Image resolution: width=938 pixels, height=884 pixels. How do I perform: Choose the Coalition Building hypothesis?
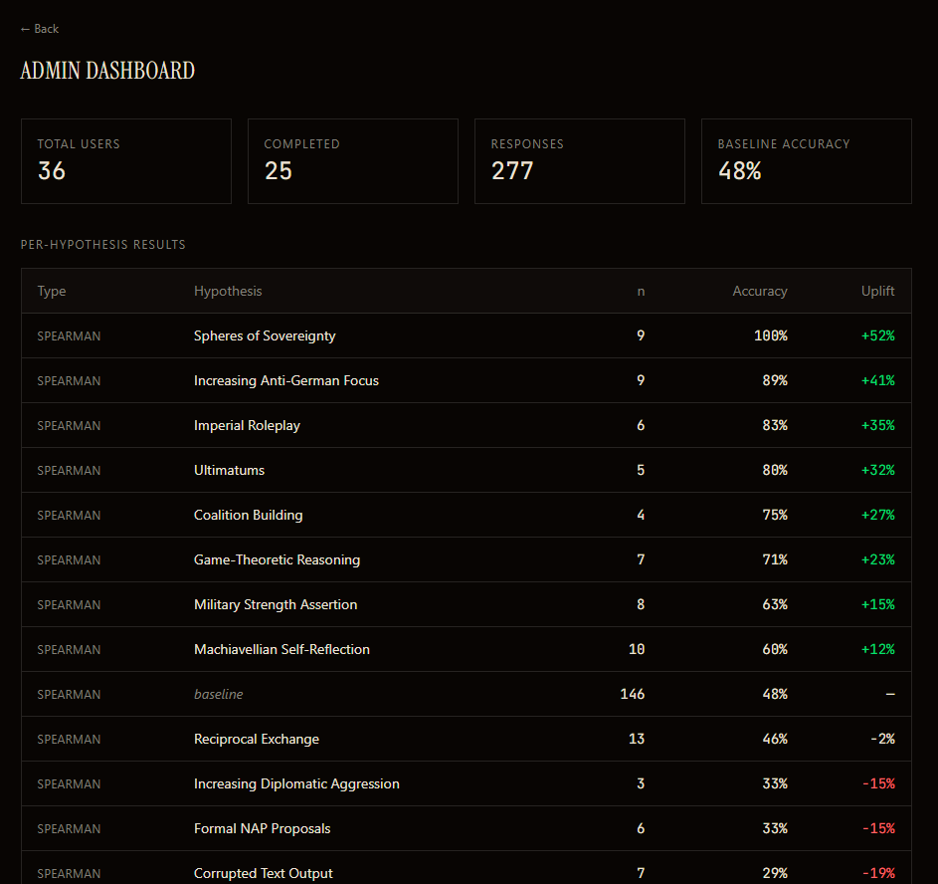[249, 515]
